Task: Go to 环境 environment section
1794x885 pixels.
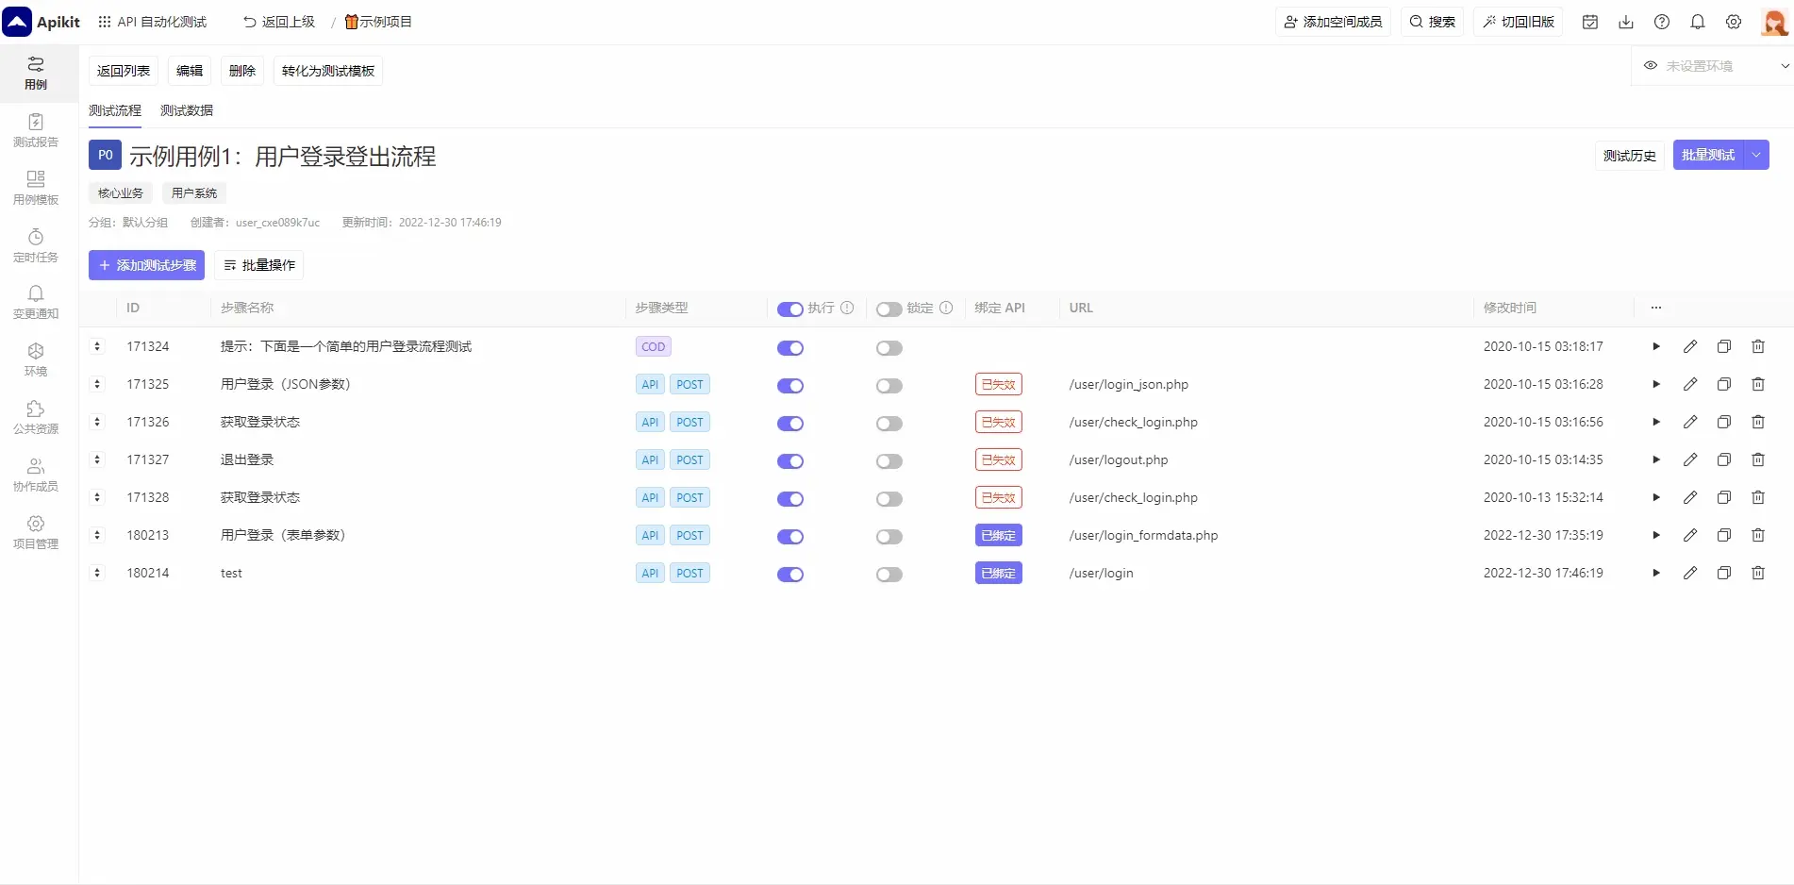Action: tap(36, 359)
